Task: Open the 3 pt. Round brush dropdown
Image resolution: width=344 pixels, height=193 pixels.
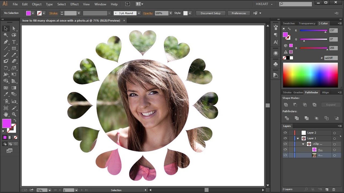Action: pos(139,13)
